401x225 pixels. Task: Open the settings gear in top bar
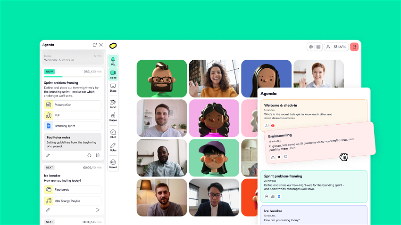point(311,47)
